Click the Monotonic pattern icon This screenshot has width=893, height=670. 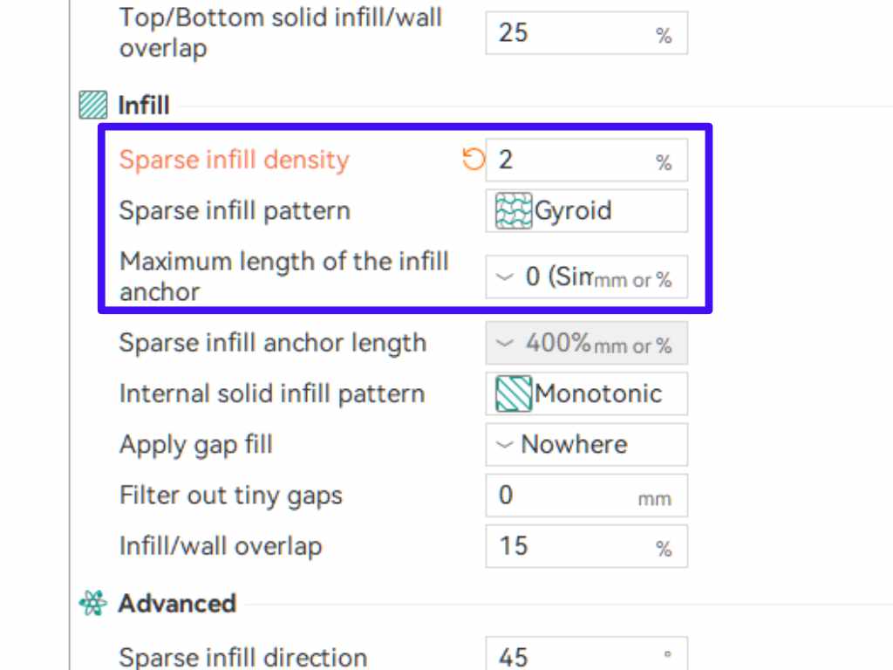514,393
